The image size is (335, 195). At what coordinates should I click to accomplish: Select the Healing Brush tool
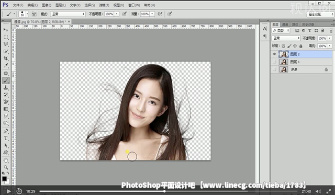(x=6, y=73)
